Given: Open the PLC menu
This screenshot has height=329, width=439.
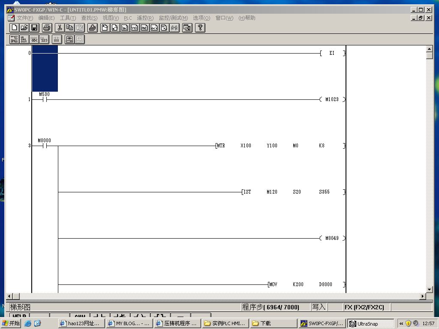Looking at the screenshot, I should point(128,18).
